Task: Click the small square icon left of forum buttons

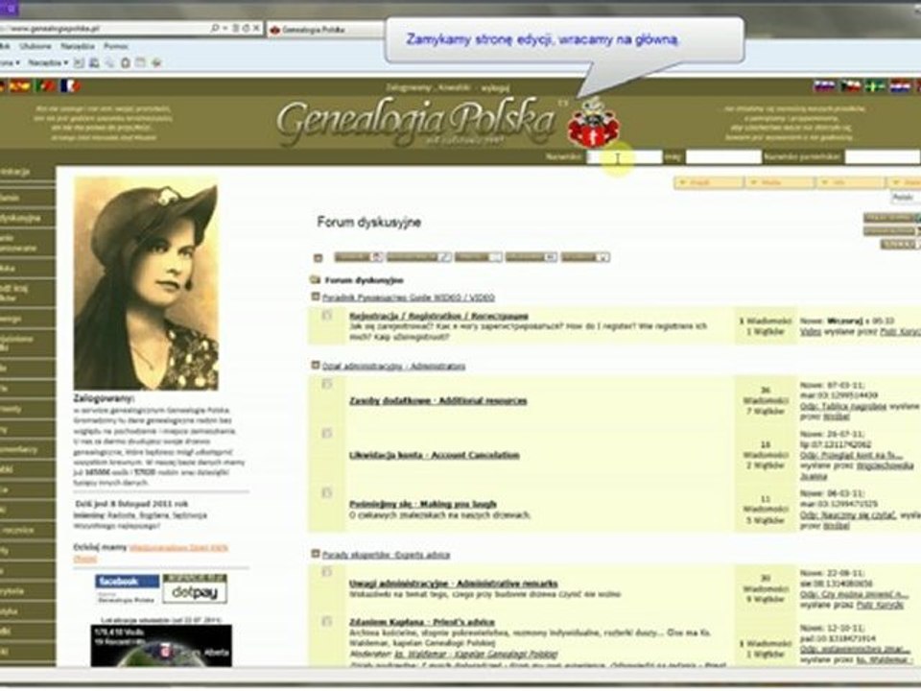Action: (318, 257)
